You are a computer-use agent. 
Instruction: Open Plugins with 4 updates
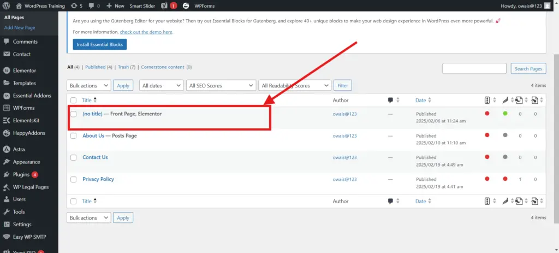tap(21, 174)
